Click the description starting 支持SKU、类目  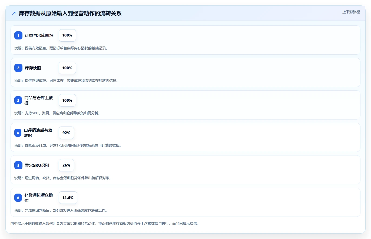[x=57, y=113]
